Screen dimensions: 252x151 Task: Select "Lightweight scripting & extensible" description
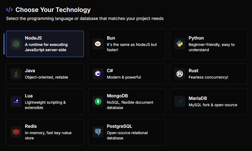(45, 105)
